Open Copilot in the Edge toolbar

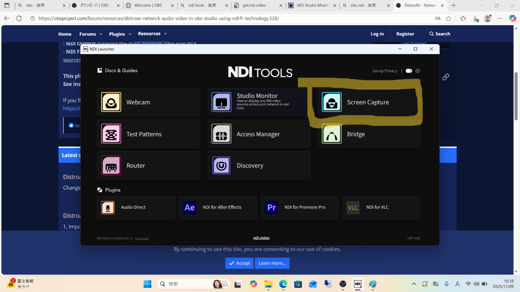[512, 18]
